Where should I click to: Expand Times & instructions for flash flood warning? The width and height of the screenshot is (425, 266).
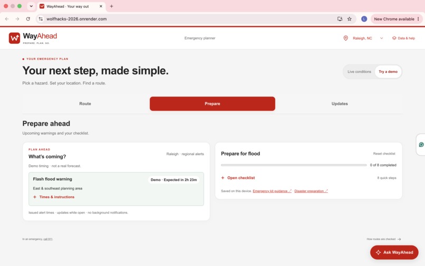(x=54, y=197)
